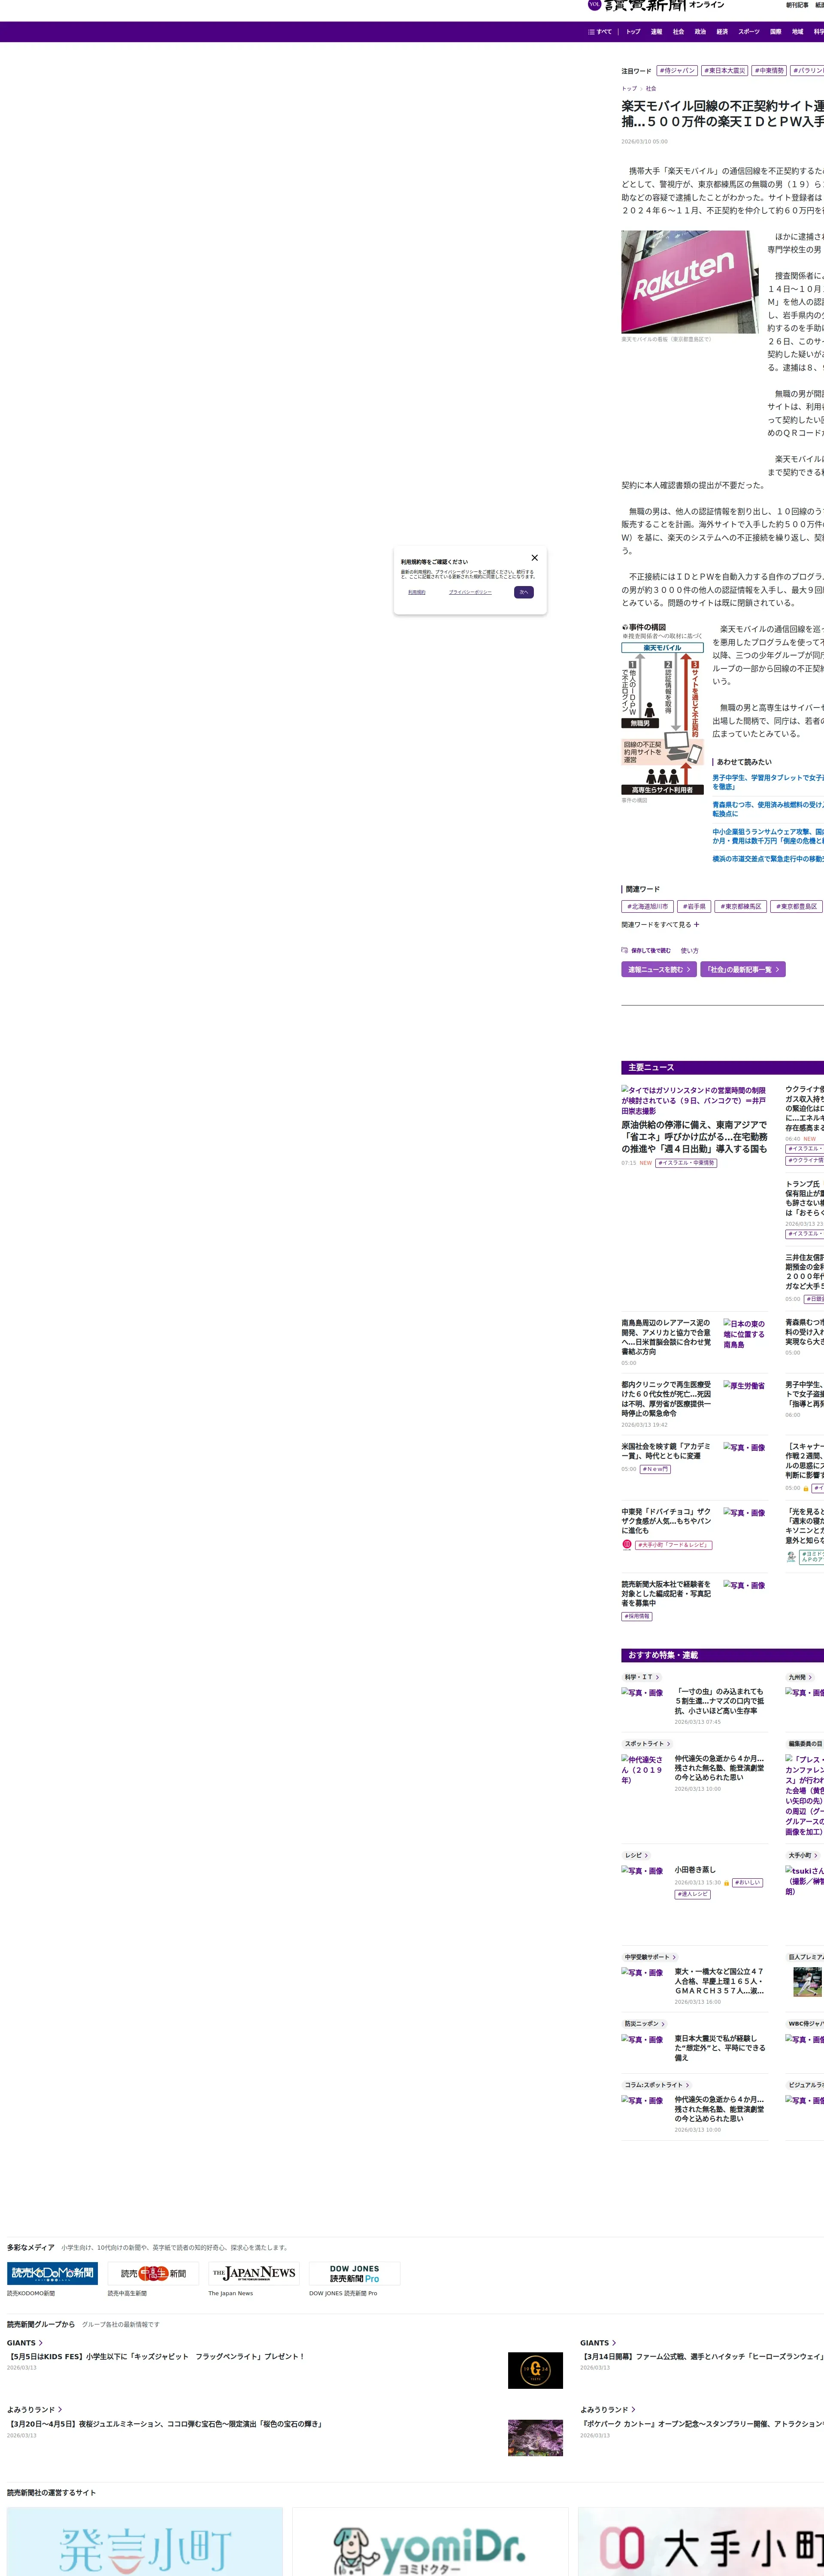Image resolution: width=824 pixels, height=2576 pixels.
Task: Select the 社会 navigation tab
Action: pos(678,32)
